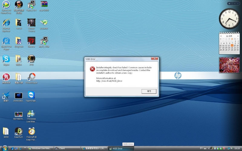
Task: Select highlighted day 14 in calendar gadget
Action: point(232,46)
